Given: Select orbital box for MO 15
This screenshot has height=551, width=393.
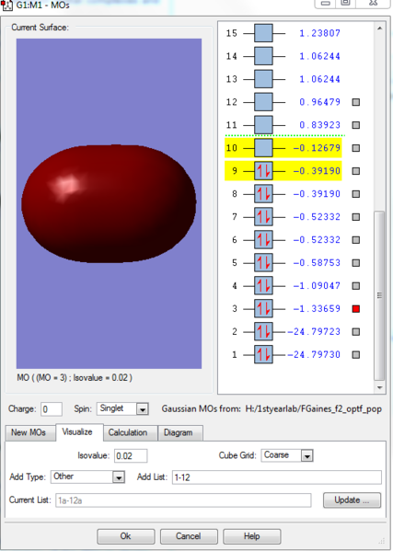Looking at the screenshot, I should [263, 33].
